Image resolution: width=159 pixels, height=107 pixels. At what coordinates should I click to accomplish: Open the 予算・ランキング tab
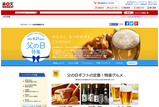point(103,63)
